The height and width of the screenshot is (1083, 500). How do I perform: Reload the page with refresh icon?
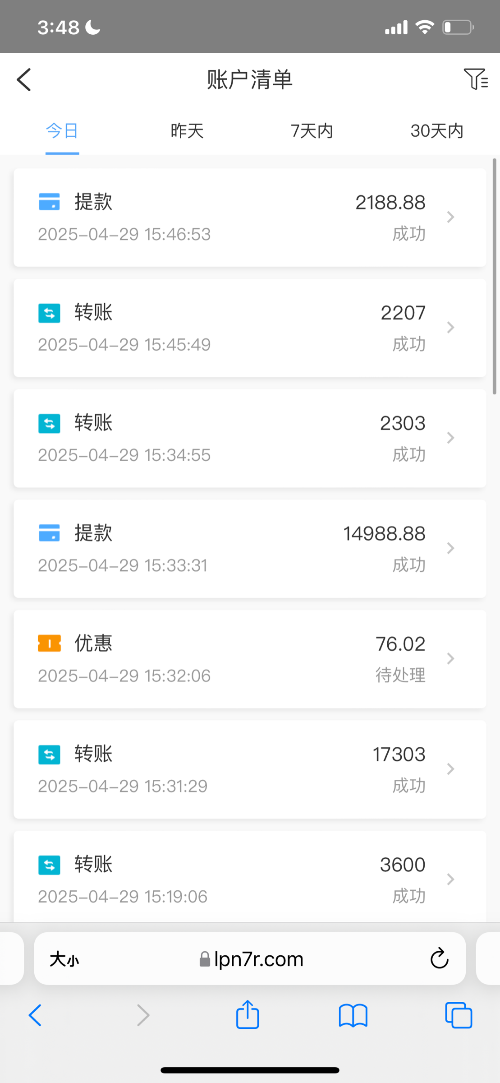pyautogui.click(x=439, y=959)
